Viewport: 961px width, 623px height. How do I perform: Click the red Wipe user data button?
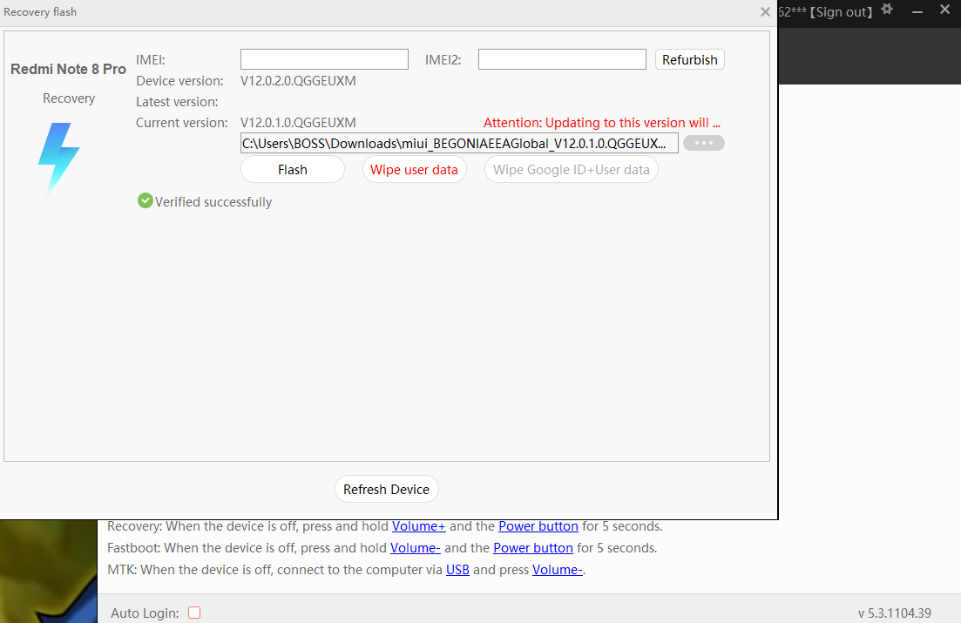414,170
